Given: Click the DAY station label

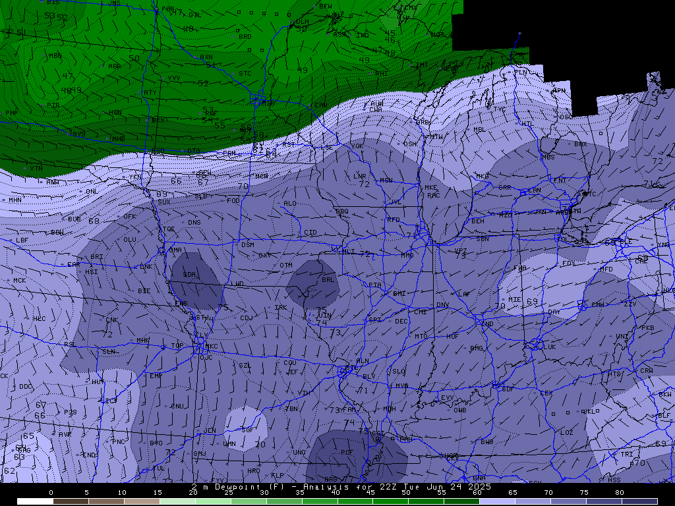Looking at the screenshot, I should point(554,312).
